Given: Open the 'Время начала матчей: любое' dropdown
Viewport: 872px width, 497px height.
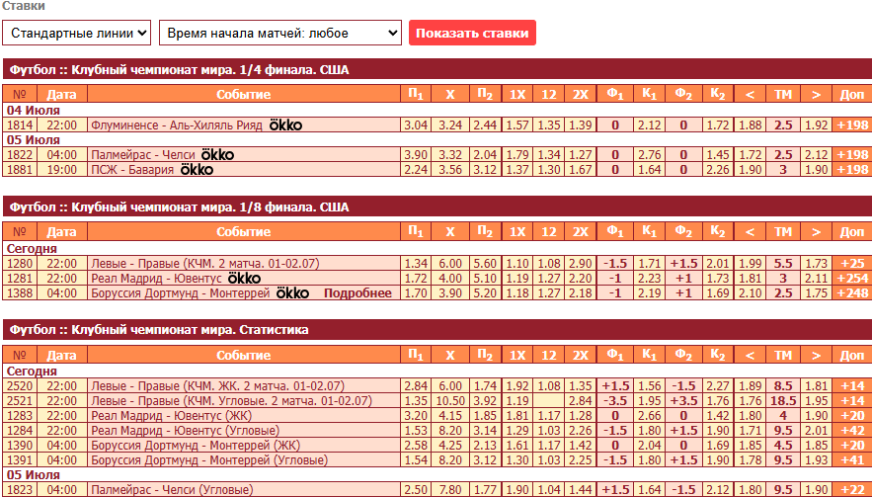Looking at the screenshot, I should tap(280, 33).
